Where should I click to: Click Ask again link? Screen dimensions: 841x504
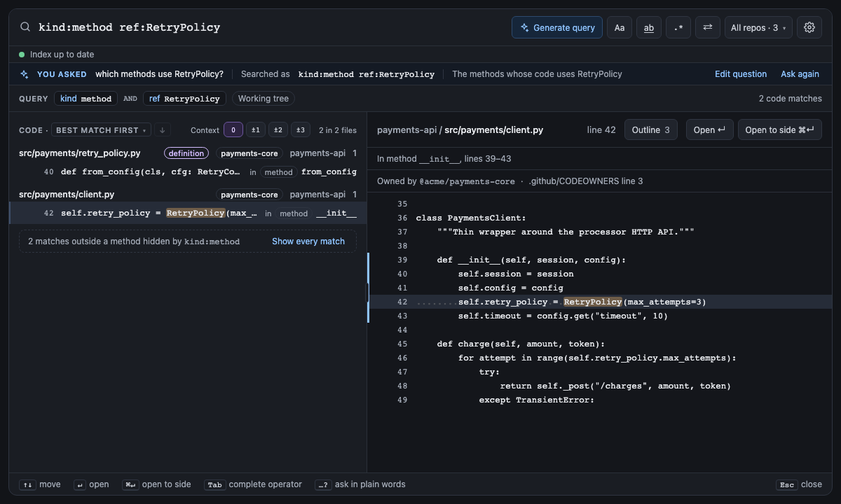800,74
